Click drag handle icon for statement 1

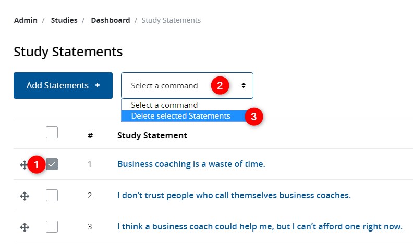point(23,165)
